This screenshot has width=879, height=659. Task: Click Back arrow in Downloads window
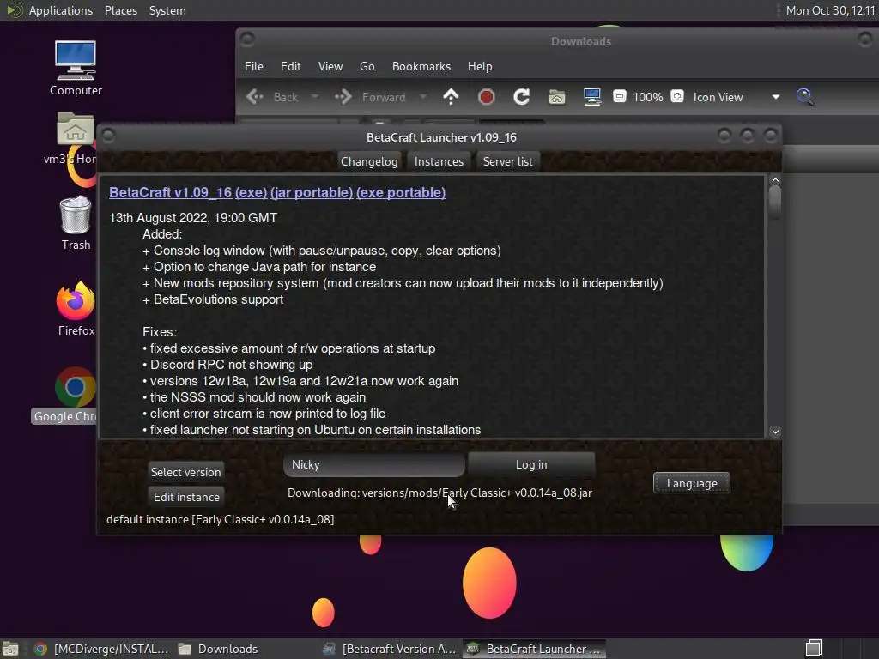(x=272, y=97)
